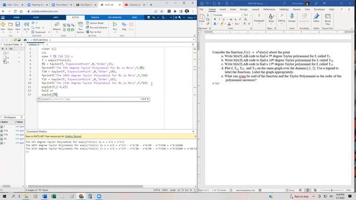Click the Cut scissors icon in Word

[x=207, y=15]
